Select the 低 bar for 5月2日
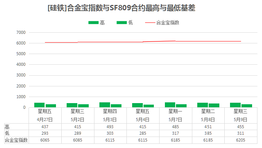 [x=83, y=106]
